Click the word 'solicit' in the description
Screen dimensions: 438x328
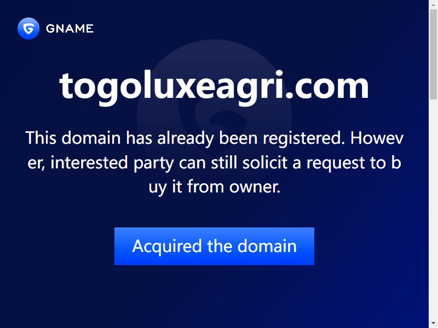click(x=265, y=162)
